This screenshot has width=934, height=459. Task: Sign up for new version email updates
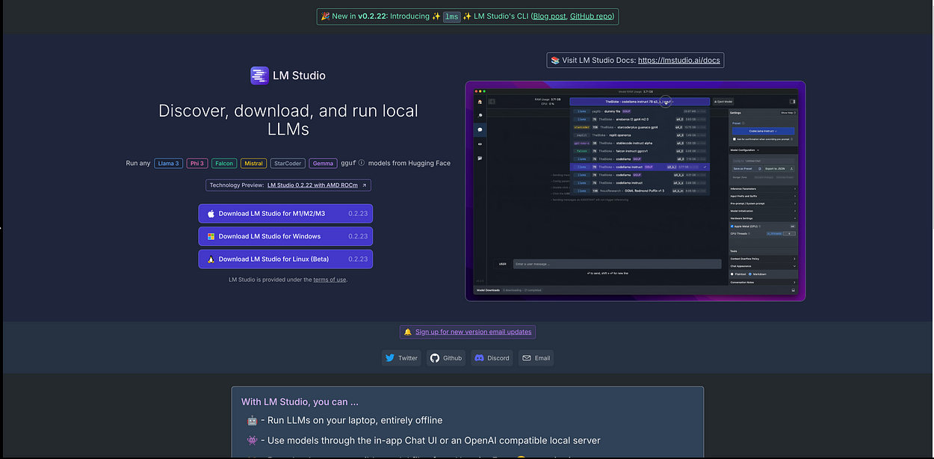click(474, 332)
